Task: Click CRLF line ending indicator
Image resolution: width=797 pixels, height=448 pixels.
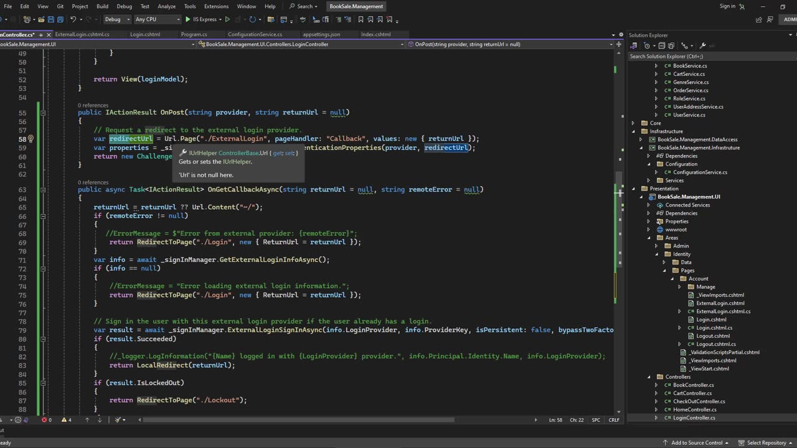Action: click(x=613, y=420)
